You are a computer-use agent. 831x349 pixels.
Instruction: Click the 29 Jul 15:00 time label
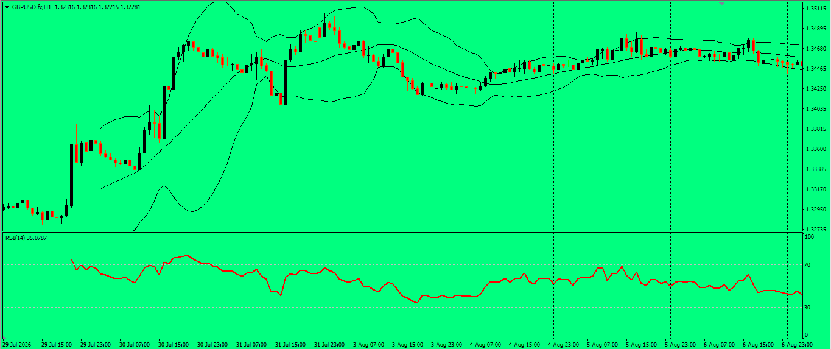point(57,345)
